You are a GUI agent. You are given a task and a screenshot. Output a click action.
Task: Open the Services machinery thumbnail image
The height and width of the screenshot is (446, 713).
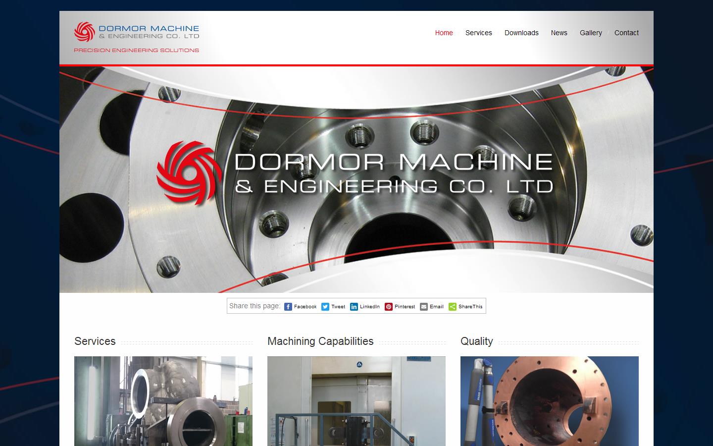pyautogui.click(x=163, y=401)
